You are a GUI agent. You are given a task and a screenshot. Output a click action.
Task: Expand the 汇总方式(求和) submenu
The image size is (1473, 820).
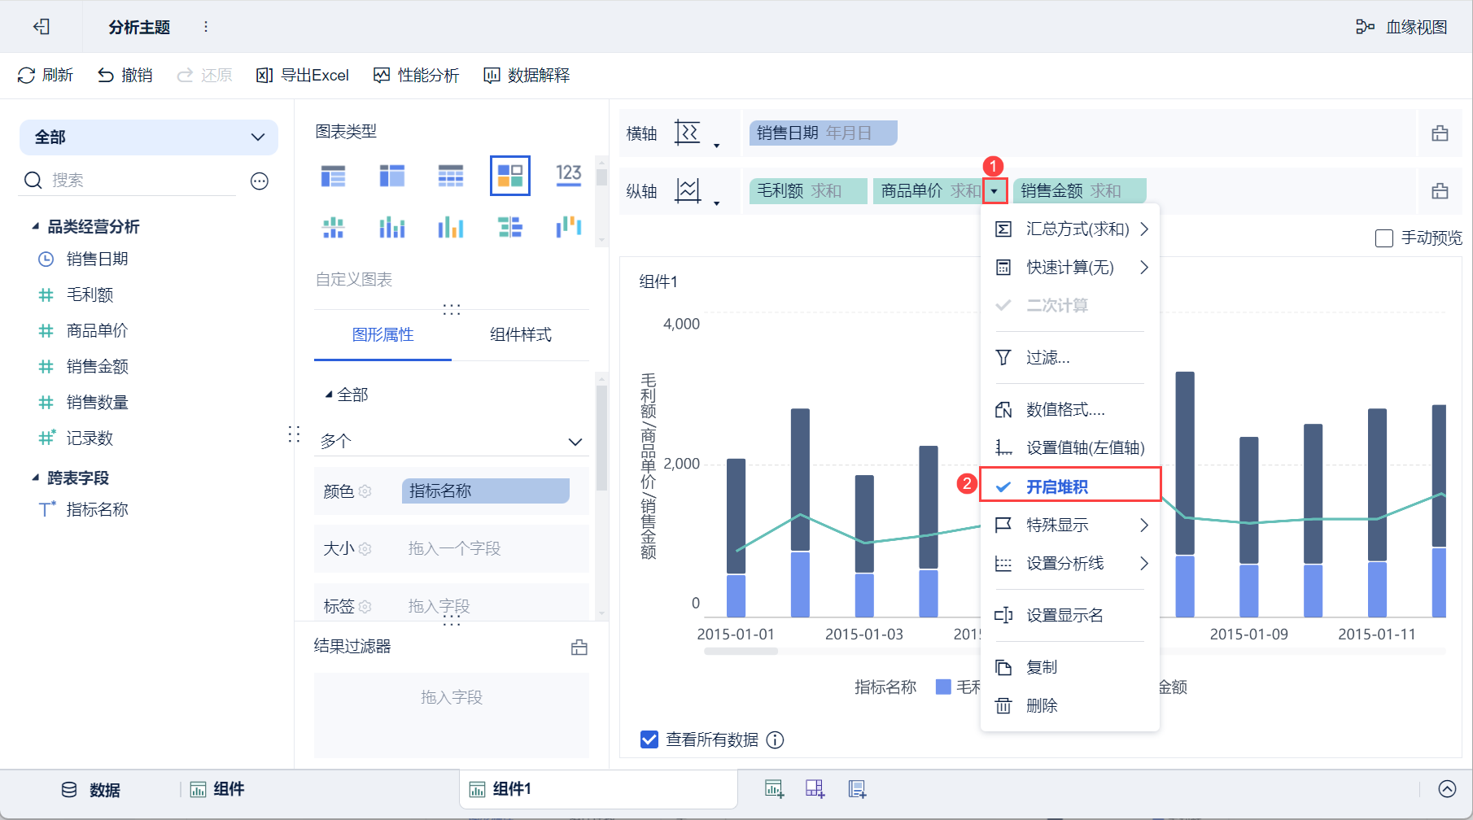tap(1070, 229)
